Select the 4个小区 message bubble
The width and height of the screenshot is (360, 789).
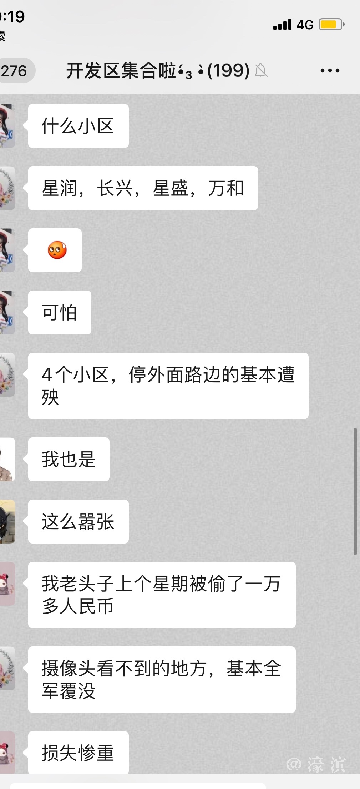point(168,386)
